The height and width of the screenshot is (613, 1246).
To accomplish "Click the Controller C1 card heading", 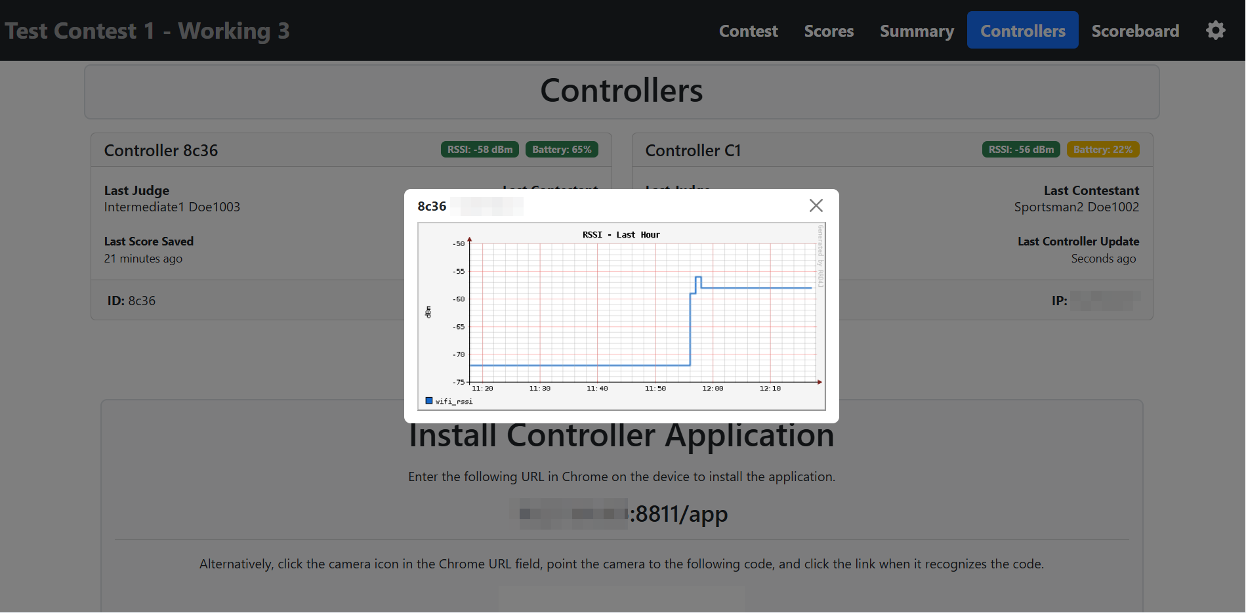I will point(693,150).
